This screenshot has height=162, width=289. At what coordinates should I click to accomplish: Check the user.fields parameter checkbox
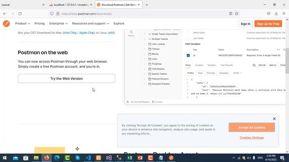(x=188, y=38)
